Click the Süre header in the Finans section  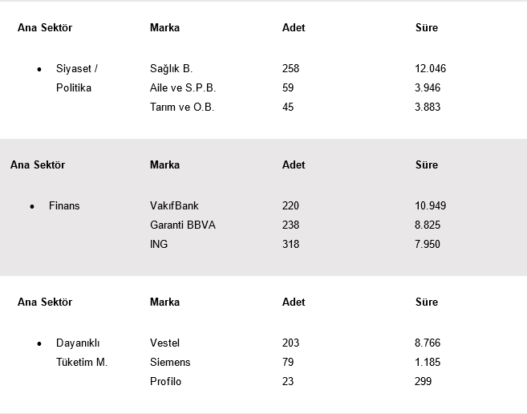coord(427,165)
